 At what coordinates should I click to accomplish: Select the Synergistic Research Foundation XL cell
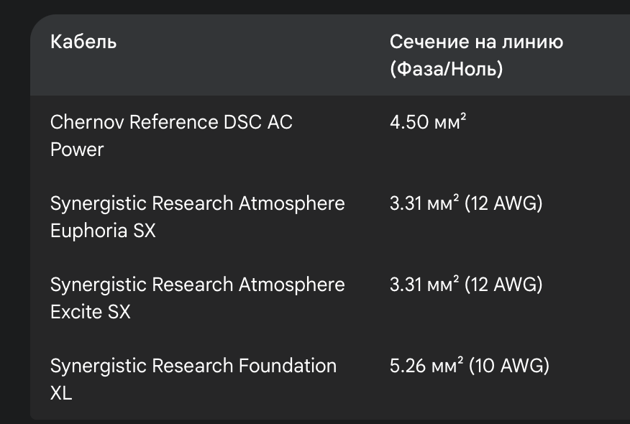[193, 379]
